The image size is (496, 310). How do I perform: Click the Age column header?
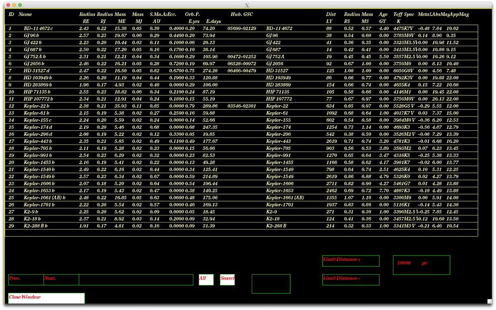pos(383,14)
